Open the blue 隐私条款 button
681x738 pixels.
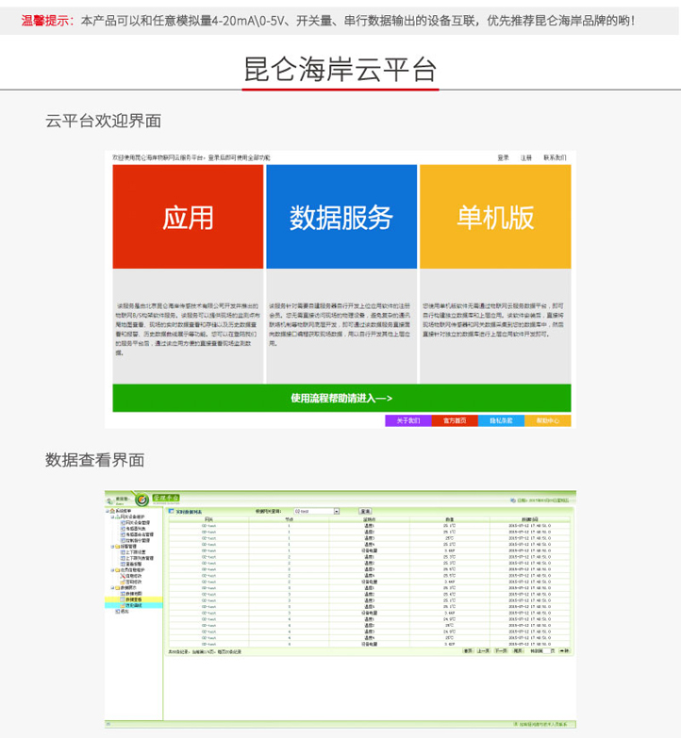[x=501, y=420]
